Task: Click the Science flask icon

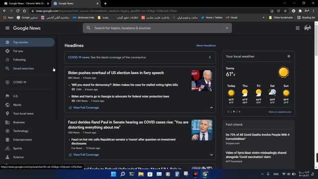Action: (x=7, y=157)
